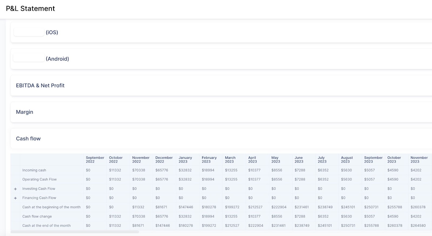Click the January 2023 column header
The height and width of the screenshot is (236, 432).
coord(185,160)
